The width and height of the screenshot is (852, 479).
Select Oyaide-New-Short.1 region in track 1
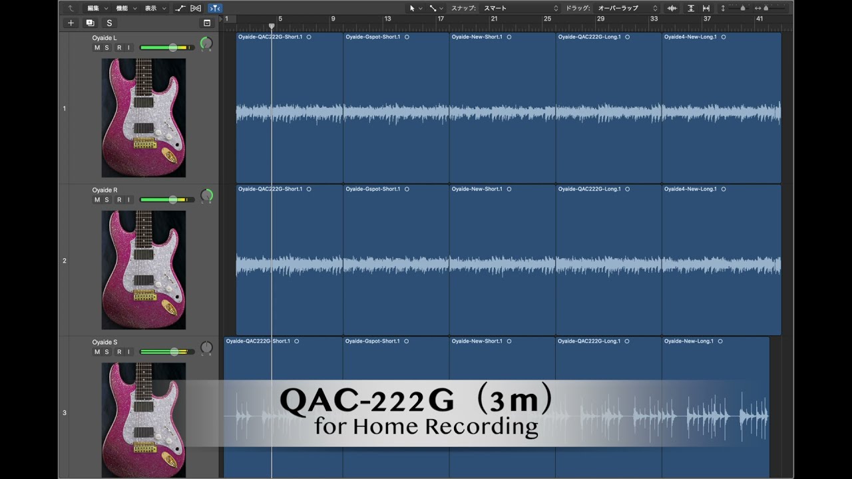(503, 108)
